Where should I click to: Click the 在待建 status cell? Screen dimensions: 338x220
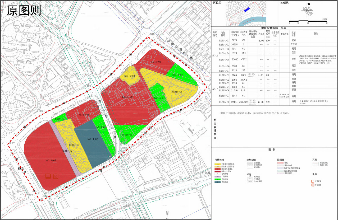293,45
